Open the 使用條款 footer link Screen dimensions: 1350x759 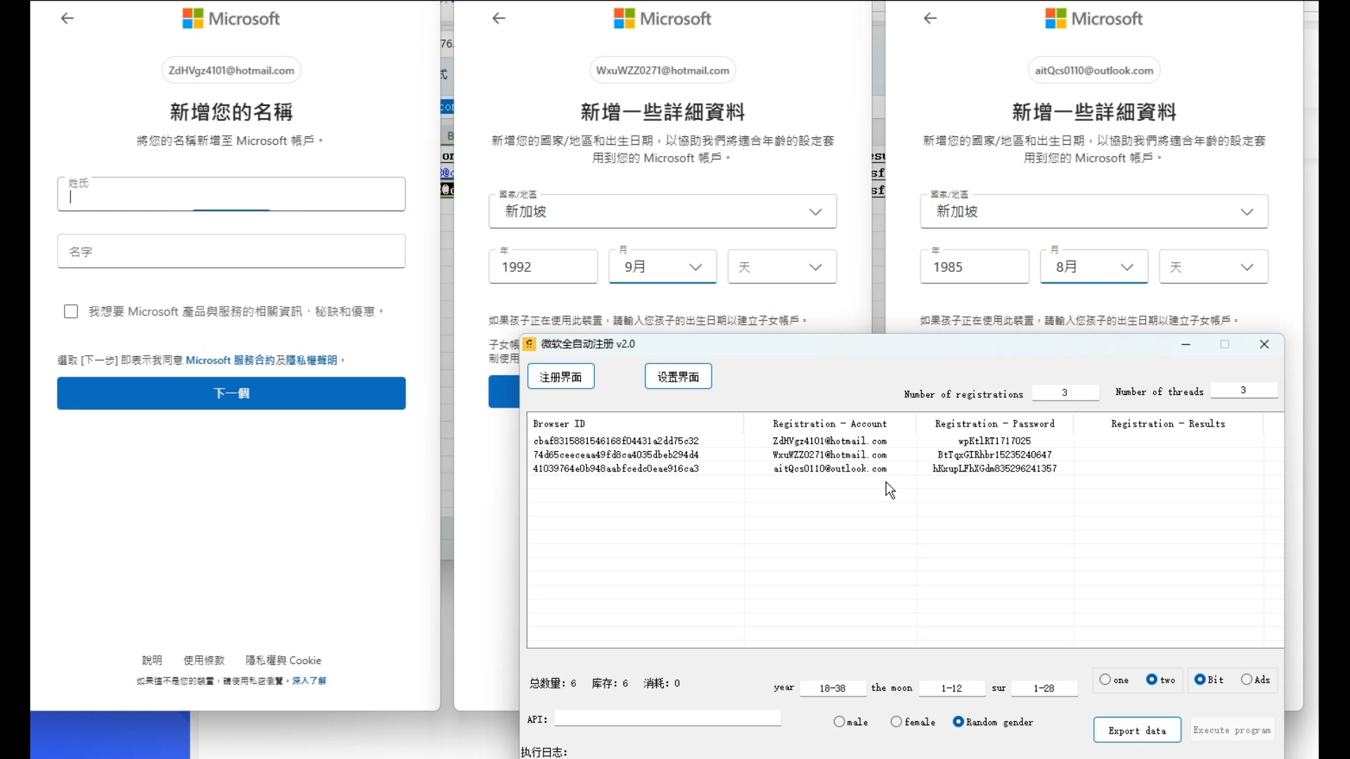[x=204, y=661]
